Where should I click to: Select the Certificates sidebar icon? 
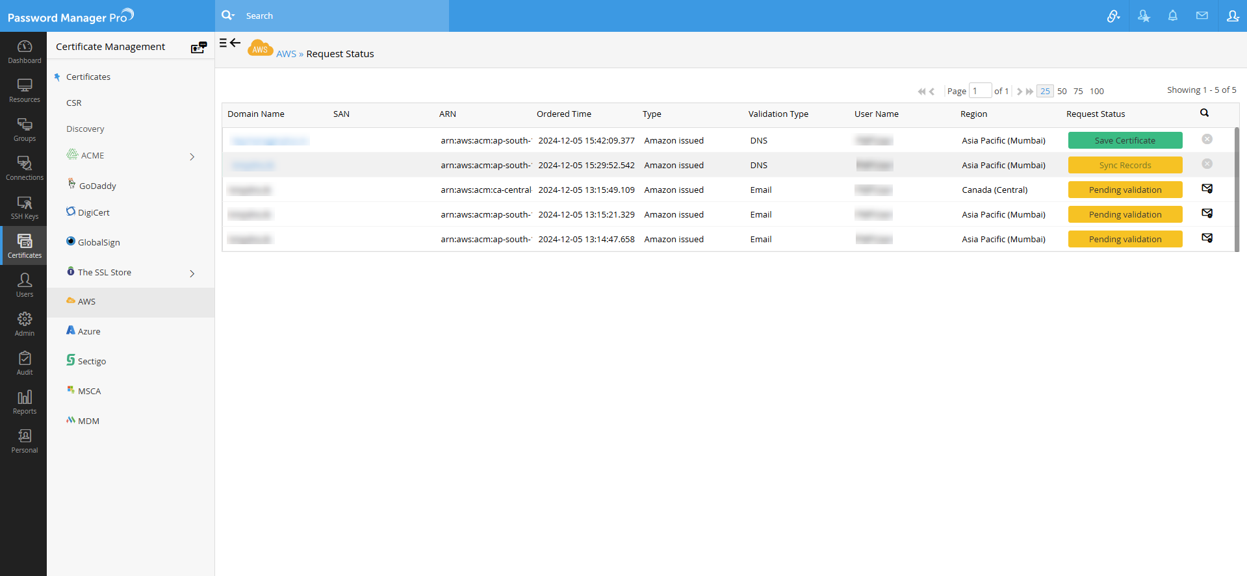[24, 245]
